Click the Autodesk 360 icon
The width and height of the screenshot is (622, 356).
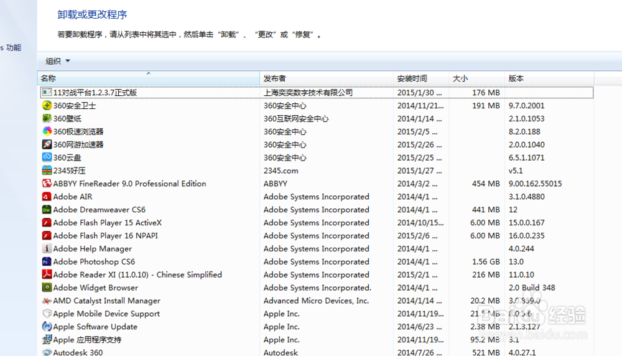(47, 352)
